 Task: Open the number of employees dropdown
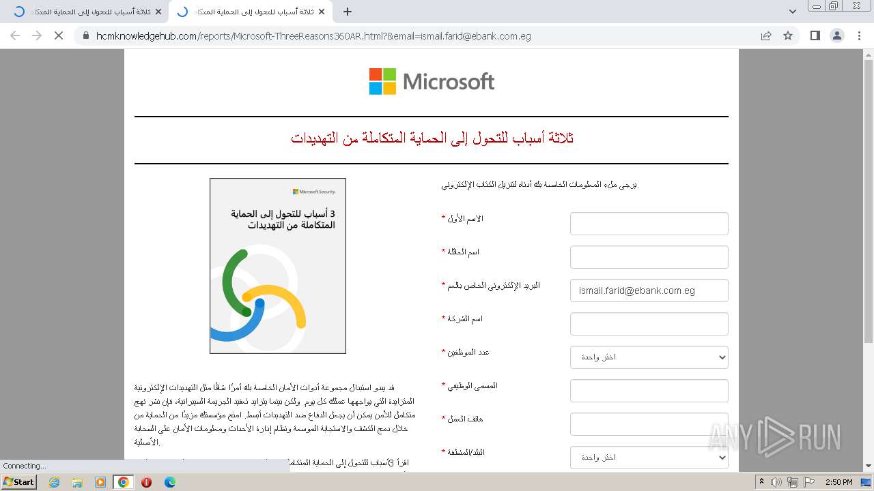click(649, 357)
